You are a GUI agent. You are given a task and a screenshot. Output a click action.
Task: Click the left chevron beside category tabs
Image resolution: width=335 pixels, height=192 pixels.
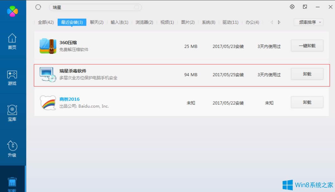(x=272, y=22)
